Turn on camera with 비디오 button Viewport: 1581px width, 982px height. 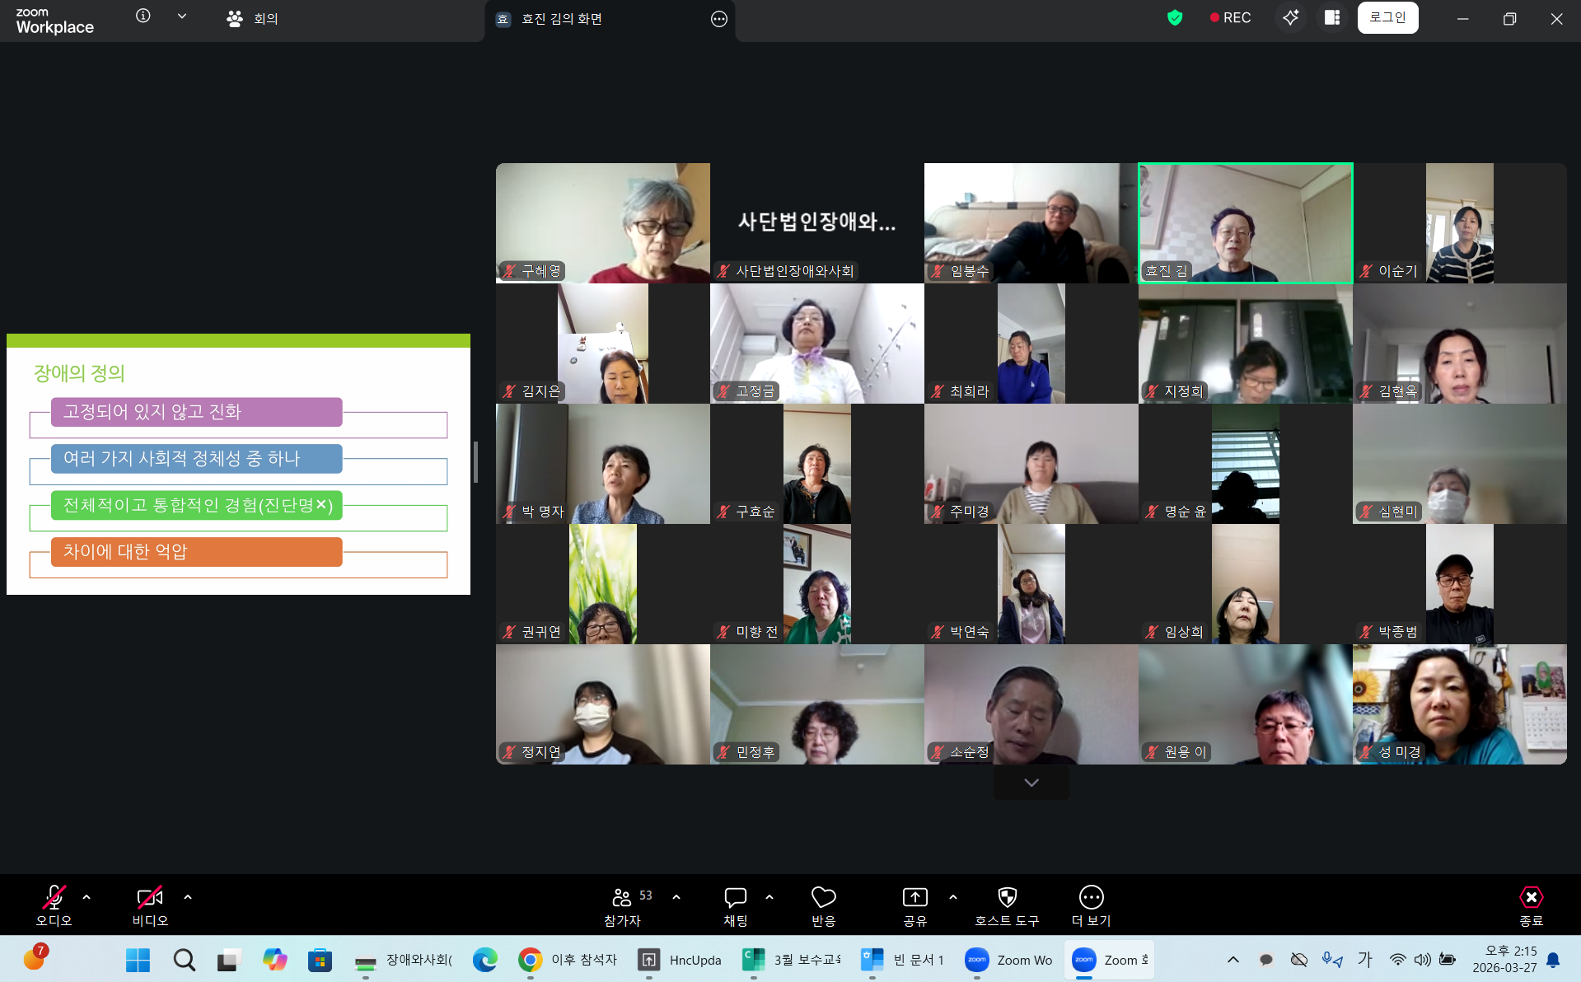150,905
